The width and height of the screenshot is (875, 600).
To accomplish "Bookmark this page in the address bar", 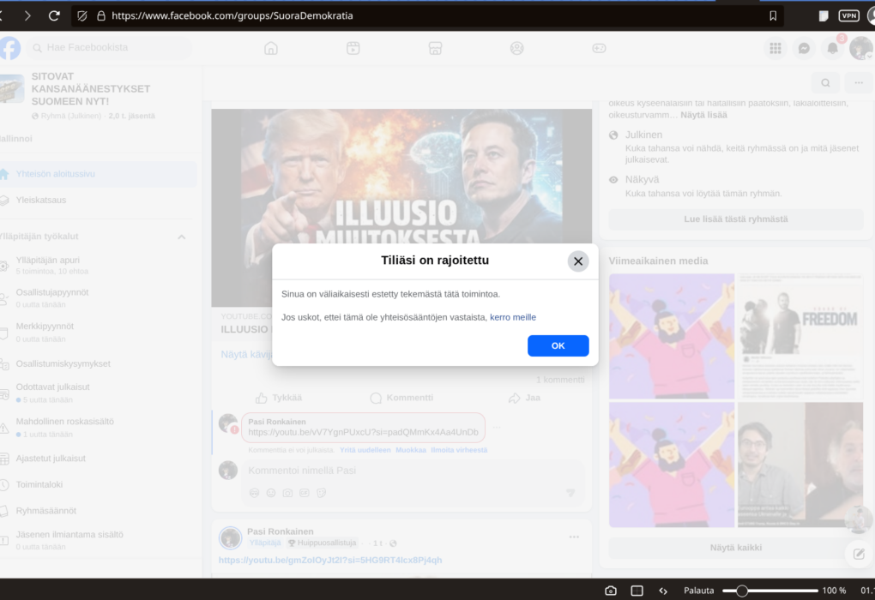I will 773,15.
